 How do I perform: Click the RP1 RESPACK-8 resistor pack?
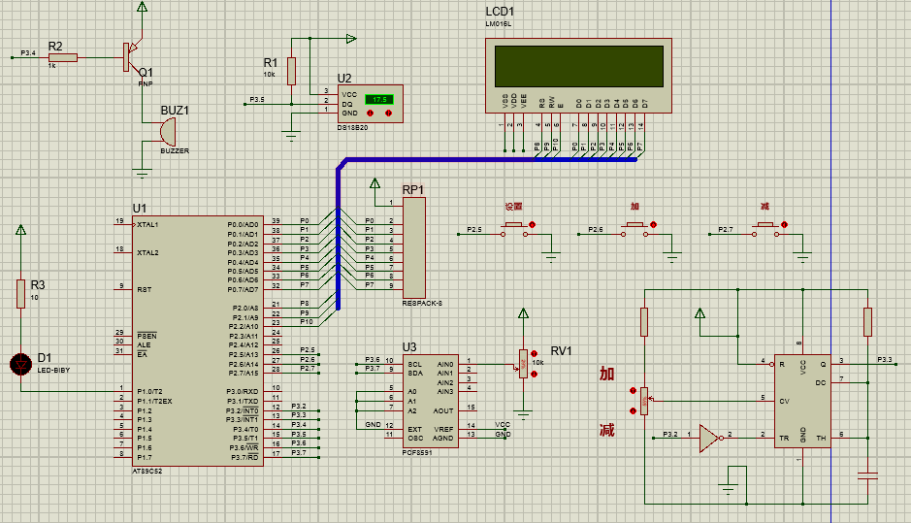[414, 248]
